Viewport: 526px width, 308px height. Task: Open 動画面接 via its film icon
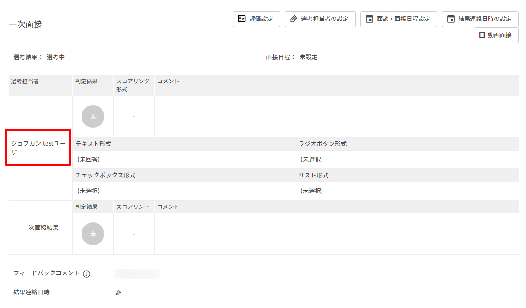[x=482, y=35]
